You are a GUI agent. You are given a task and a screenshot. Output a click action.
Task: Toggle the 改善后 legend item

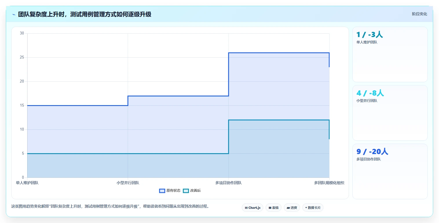pyautogui.click(x=192, y=191)
